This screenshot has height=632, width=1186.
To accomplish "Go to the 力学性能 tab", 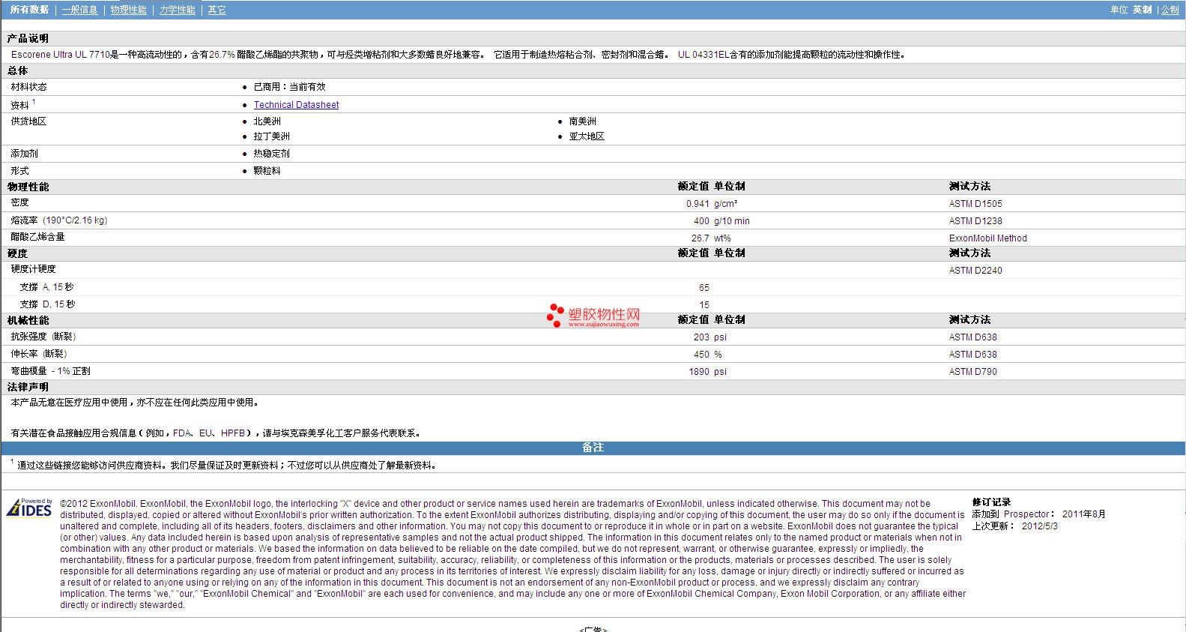I will coord(177,10).
